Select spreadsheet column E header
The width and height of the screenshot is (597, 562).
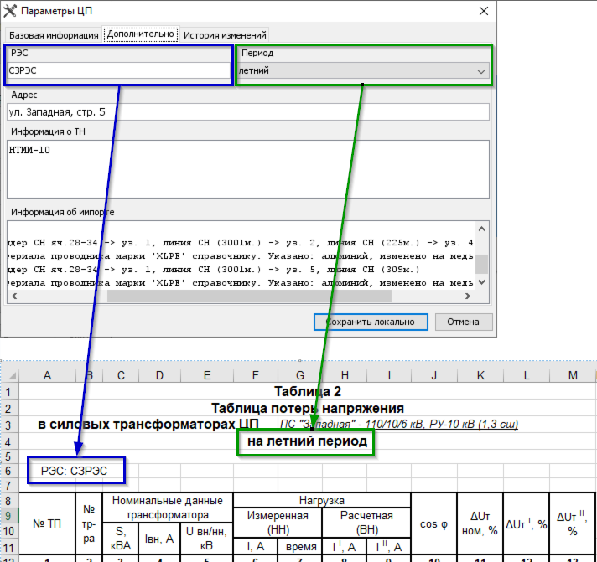coord(207,375)
